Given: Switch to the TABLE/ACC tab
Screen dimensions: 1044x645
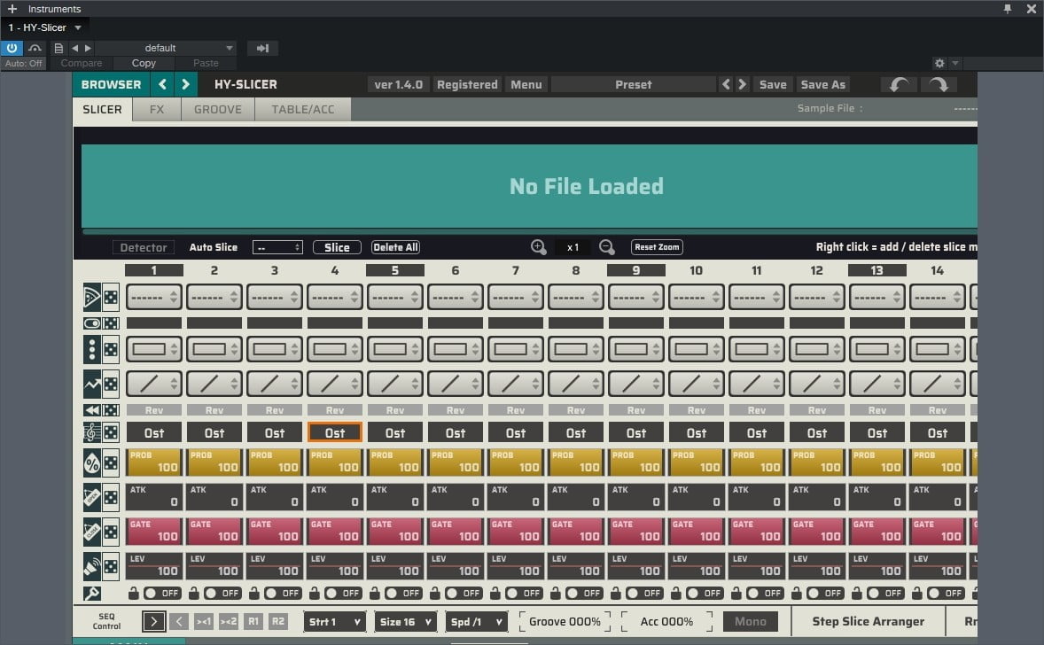Looking at the screenshot, I should coord(303,109).
